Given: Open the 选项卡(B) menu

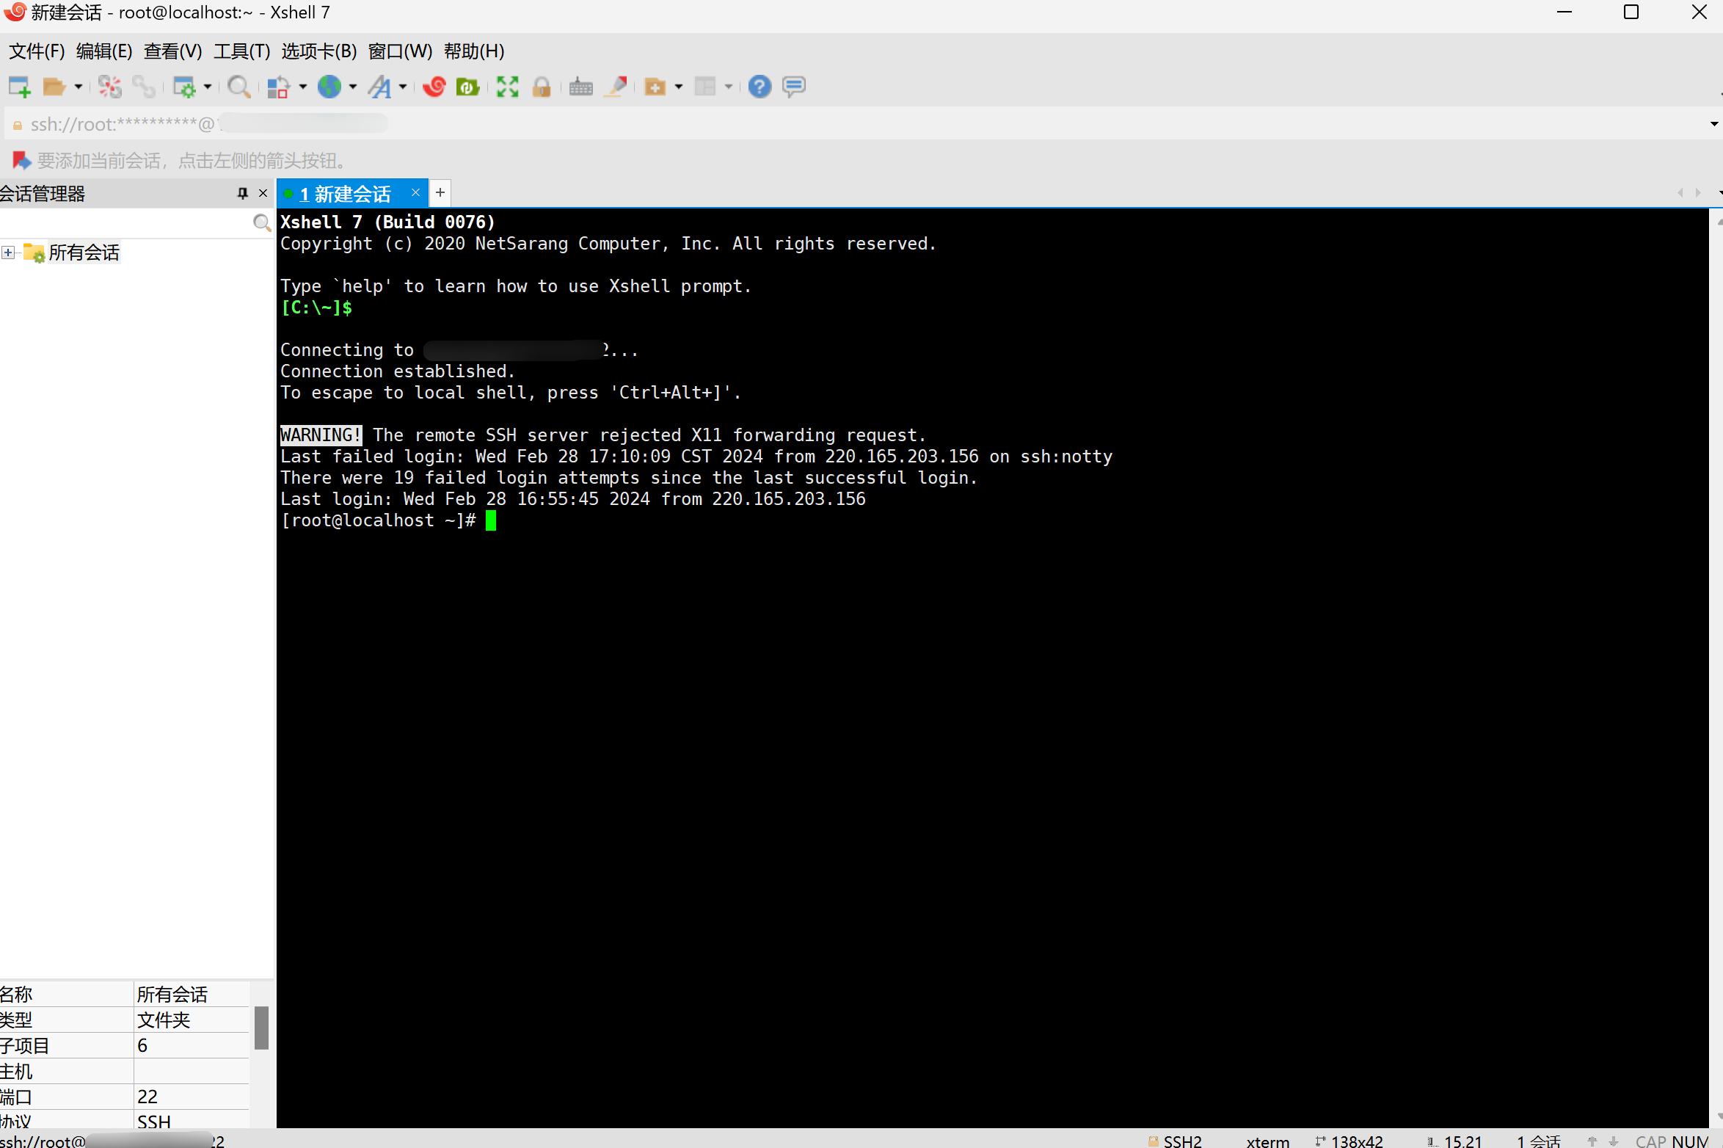Looking at the screenshot, I should point(319,51).
